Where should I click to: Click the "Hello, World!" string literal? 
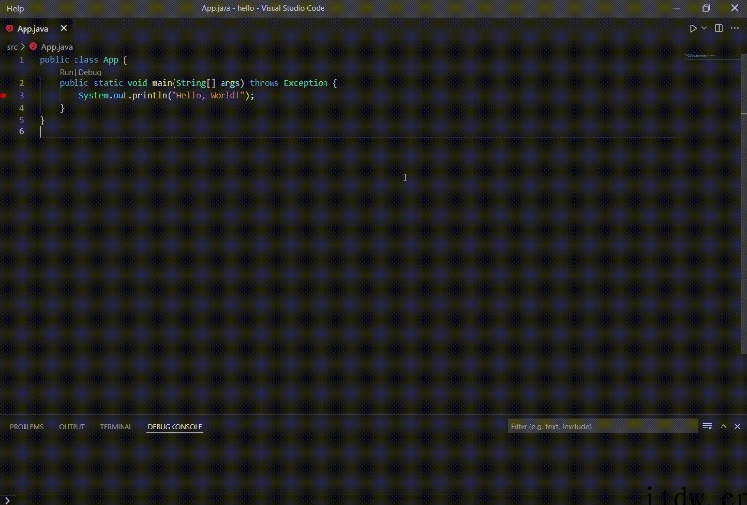[x=208, y=96]
